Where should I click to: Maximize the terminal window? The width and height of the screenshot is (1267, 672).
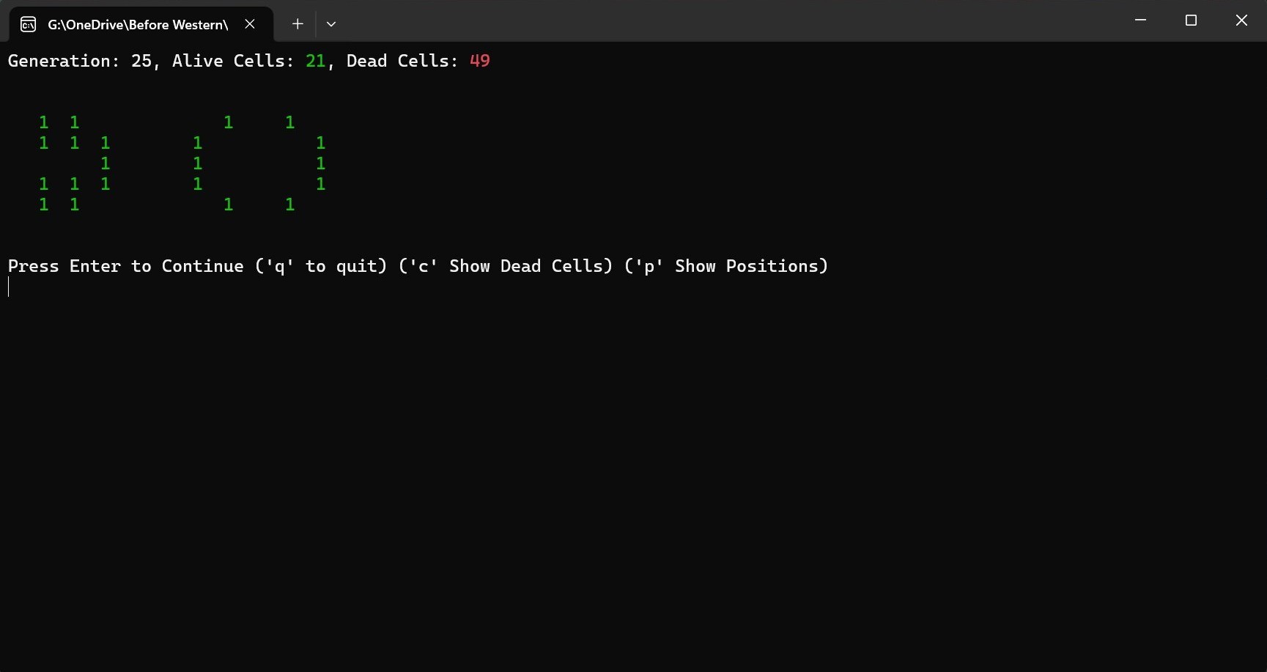(1191, 21)
